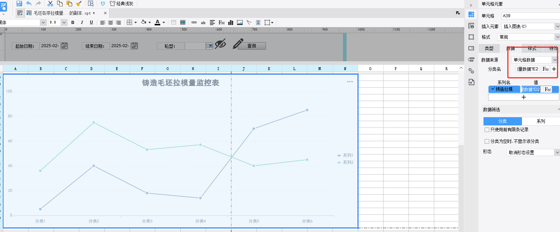Redo the last undone action
Viewport: 560px width, 232px height.
point(38,4)
